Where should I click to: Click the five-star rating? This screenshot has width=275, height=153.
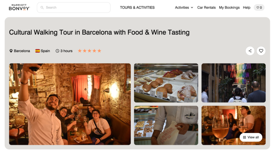[x=89, y=51]
